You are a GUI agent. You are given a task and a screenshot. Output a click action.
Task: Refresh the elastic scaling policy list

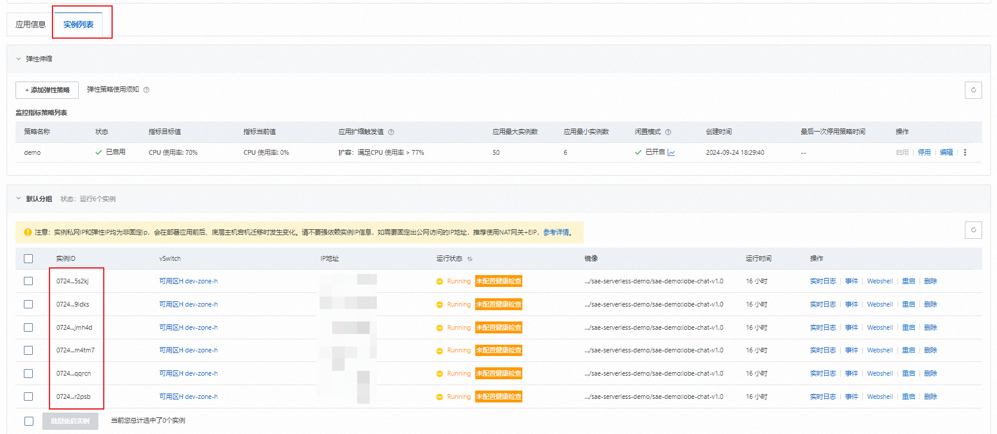[x=973, y=90]
